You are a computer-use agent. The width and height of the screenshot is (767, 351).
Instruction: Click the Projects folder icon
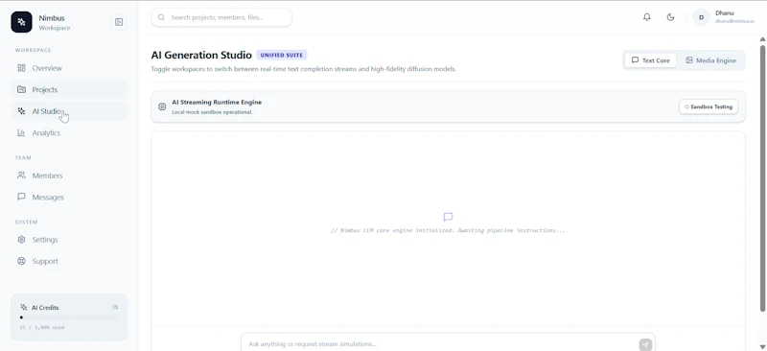pyautogui.click(x=21, y=89)
